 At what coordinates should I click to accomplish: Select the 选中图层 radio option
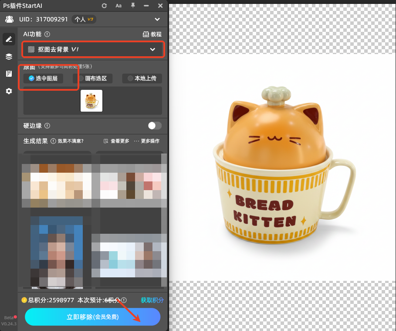[43, 78]
